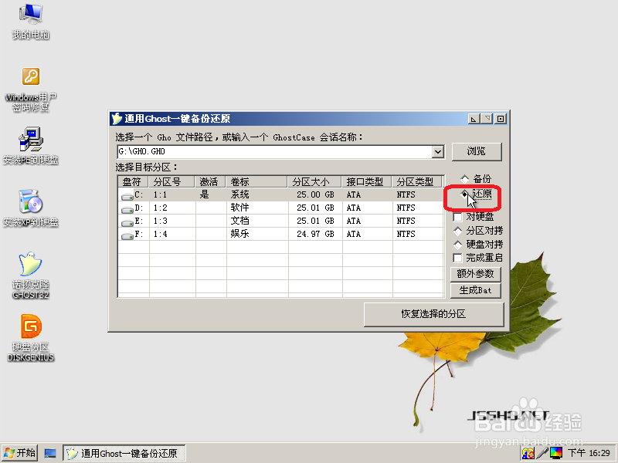Click the 浏览 browse button
618x463 pixels.
(x=477, y=151)
